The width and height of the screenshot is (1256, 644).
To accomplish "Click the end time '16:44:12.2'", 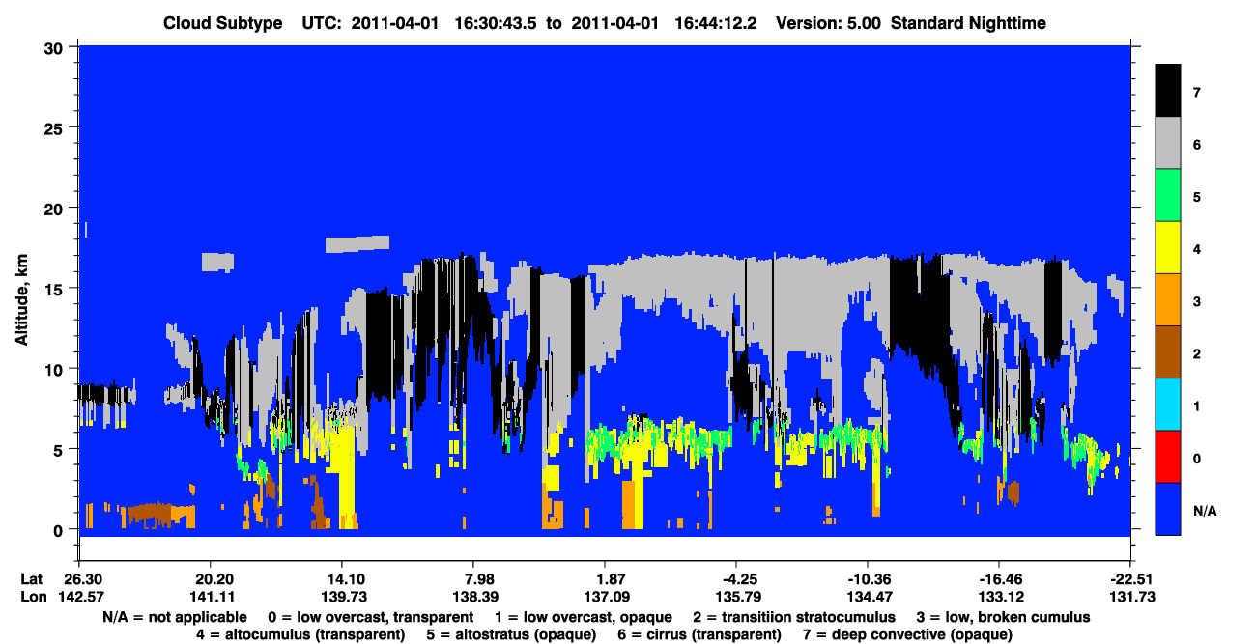I will 716,23.
